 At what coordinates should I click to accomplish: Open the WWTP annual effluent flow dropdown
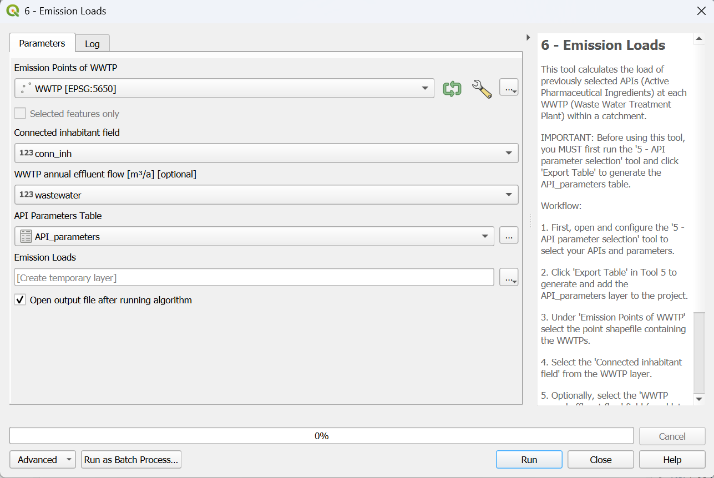[266, 195]
